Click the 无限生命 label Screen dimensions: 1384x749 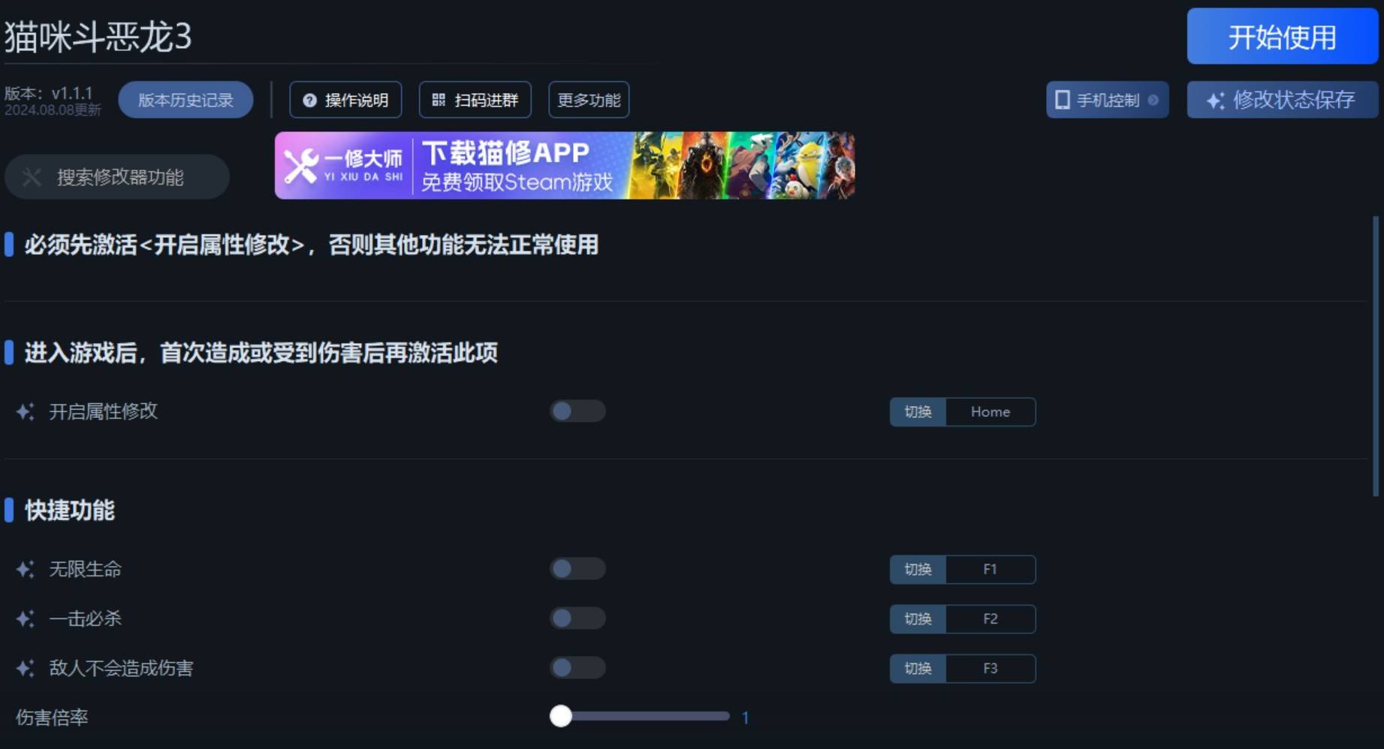click(x=85, y=569)
